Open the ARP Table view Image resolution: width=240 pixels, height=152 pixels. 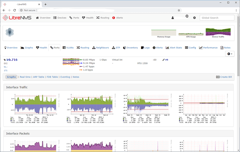point(39,77)
